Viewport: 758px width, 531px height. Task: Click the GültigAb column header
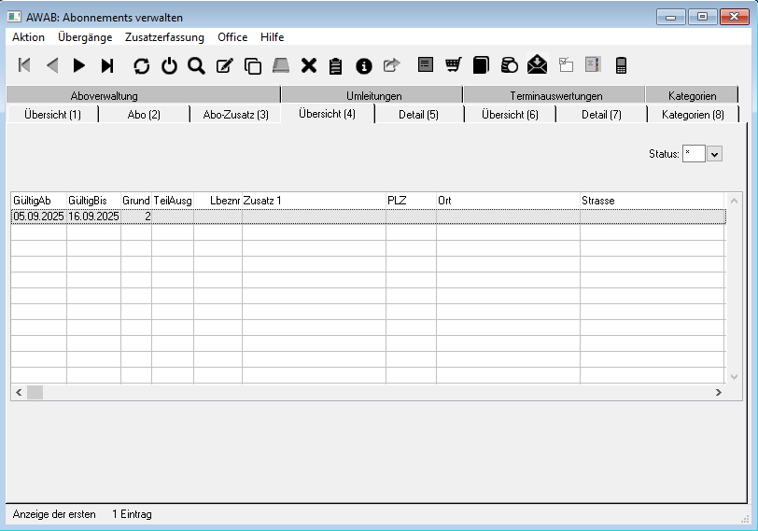coord(38,201)
